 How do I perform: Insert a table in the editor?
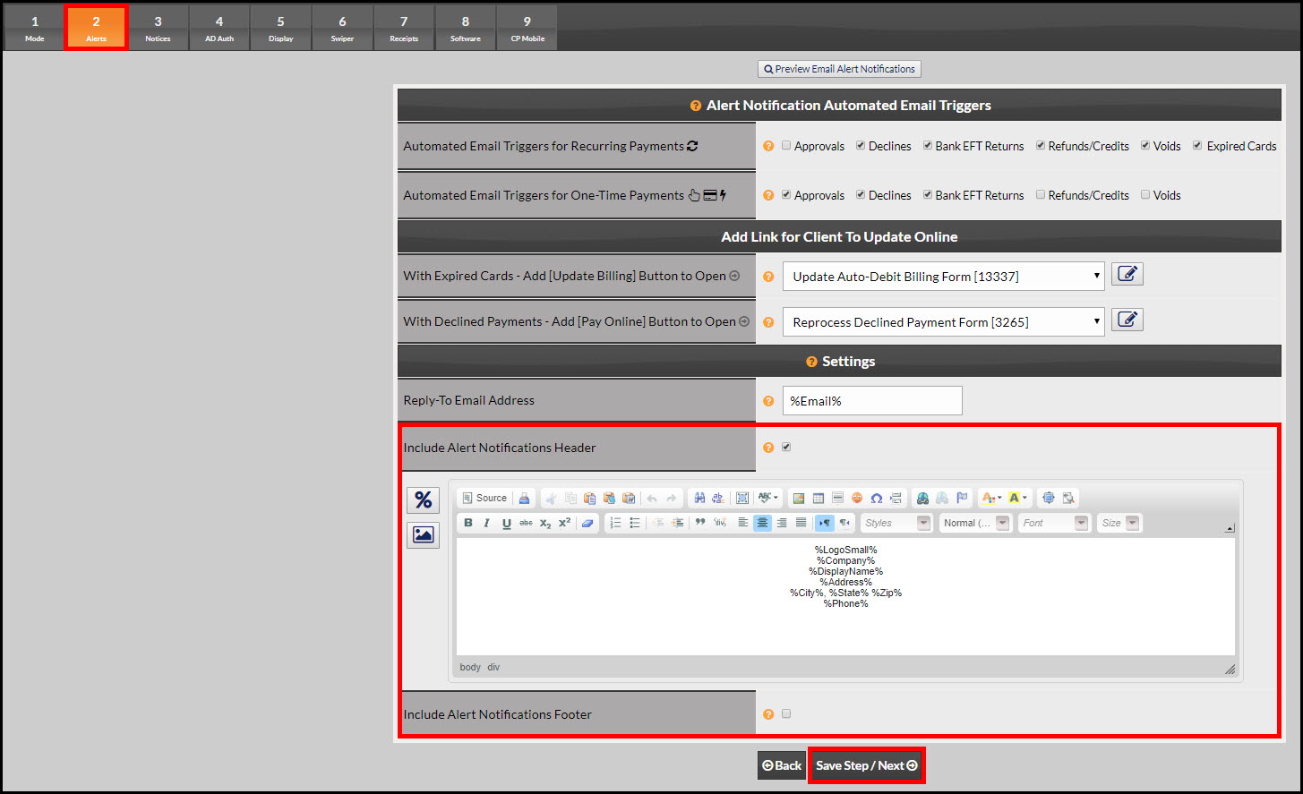coord(817,498)
